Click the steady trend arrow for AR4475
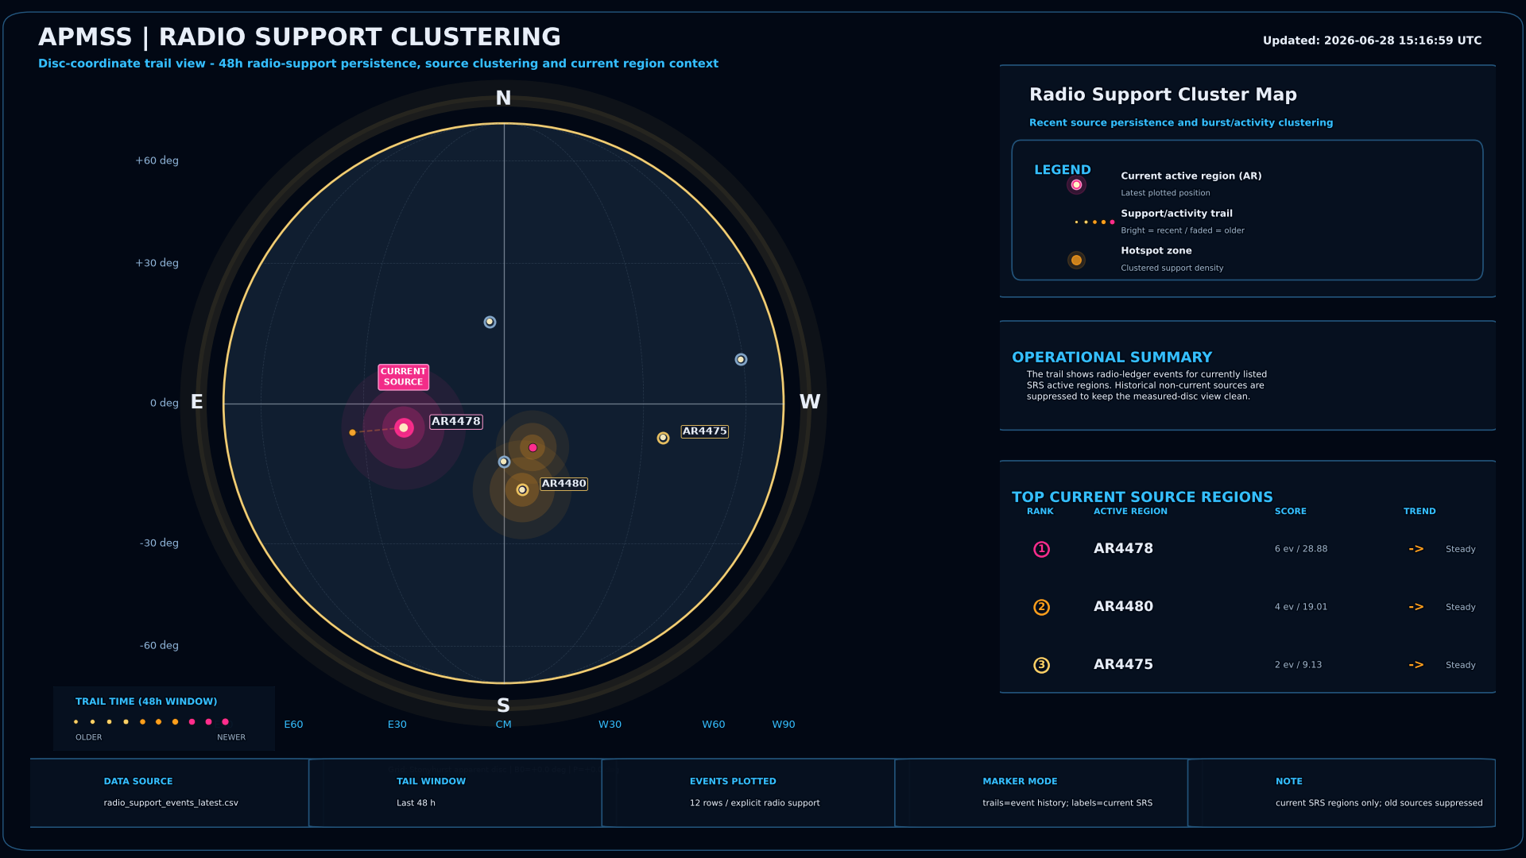 pyautogui.click(x=1416, y=665)
